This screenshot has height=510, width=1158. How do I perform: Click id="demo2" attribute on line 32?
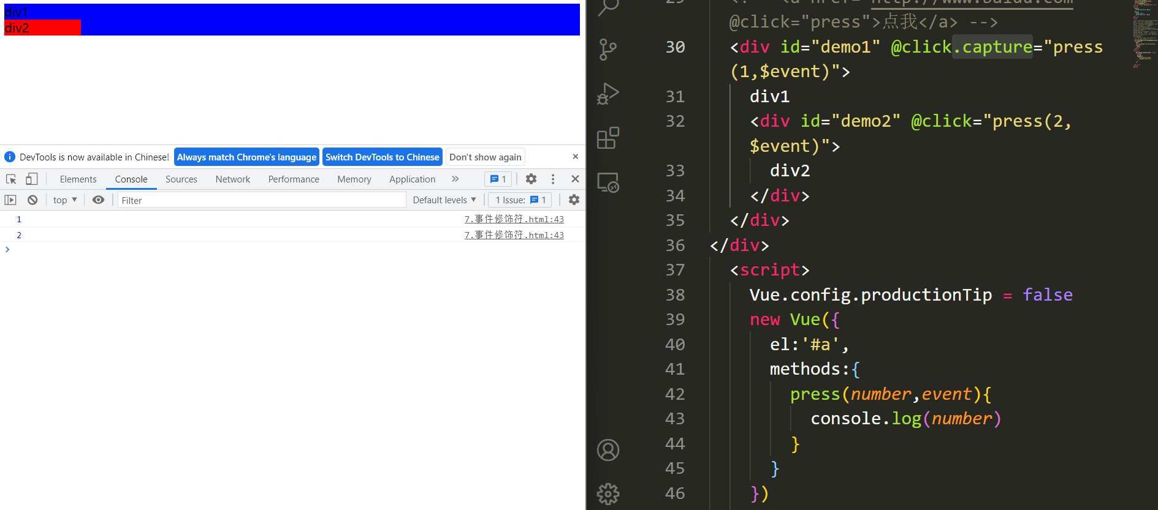850,121
